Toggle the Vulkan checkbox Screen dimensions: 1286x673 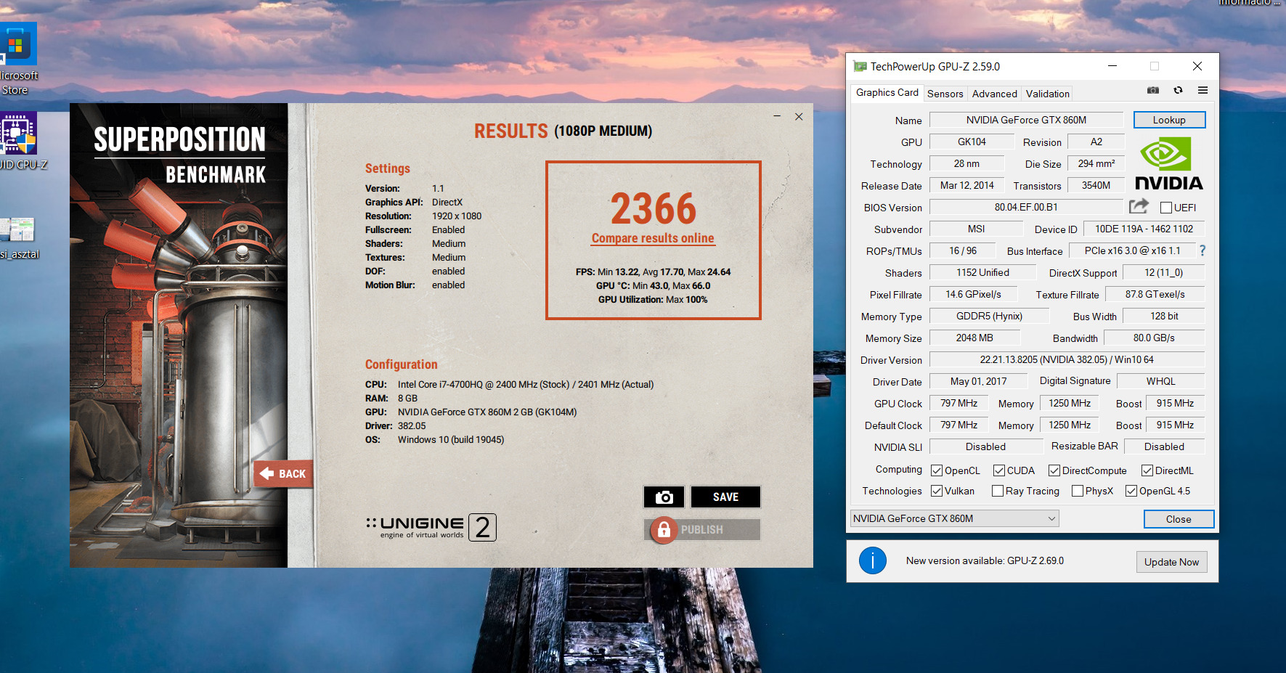[937, 491]
